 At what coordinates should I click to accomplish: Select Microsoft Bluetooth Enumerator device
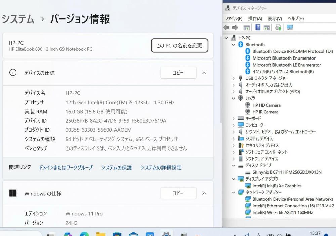284,58
